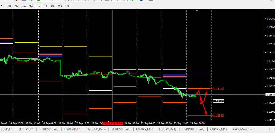This screenshot has width=275, height=134.
Task: Click the current price 1.13854 label
Action: [x=270, y=95]
